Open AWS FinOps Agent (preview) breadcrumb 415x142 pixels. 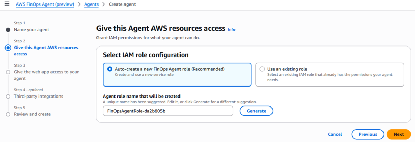click(x=45, y=4)
